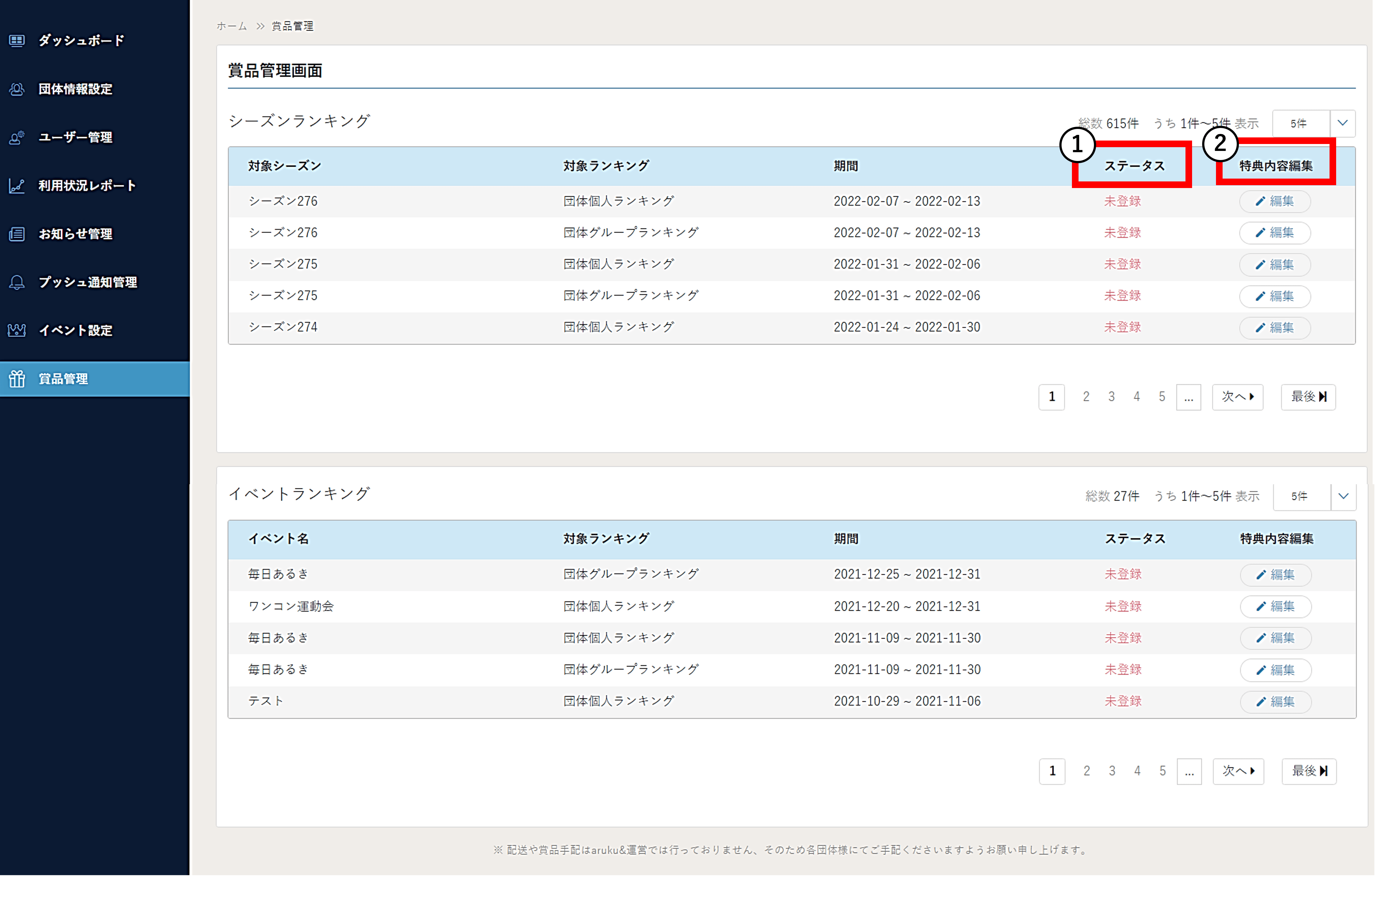Go to the 最後 last page of event ranking
Viewport: 1383px width, 898px height.
[1309, 771]
